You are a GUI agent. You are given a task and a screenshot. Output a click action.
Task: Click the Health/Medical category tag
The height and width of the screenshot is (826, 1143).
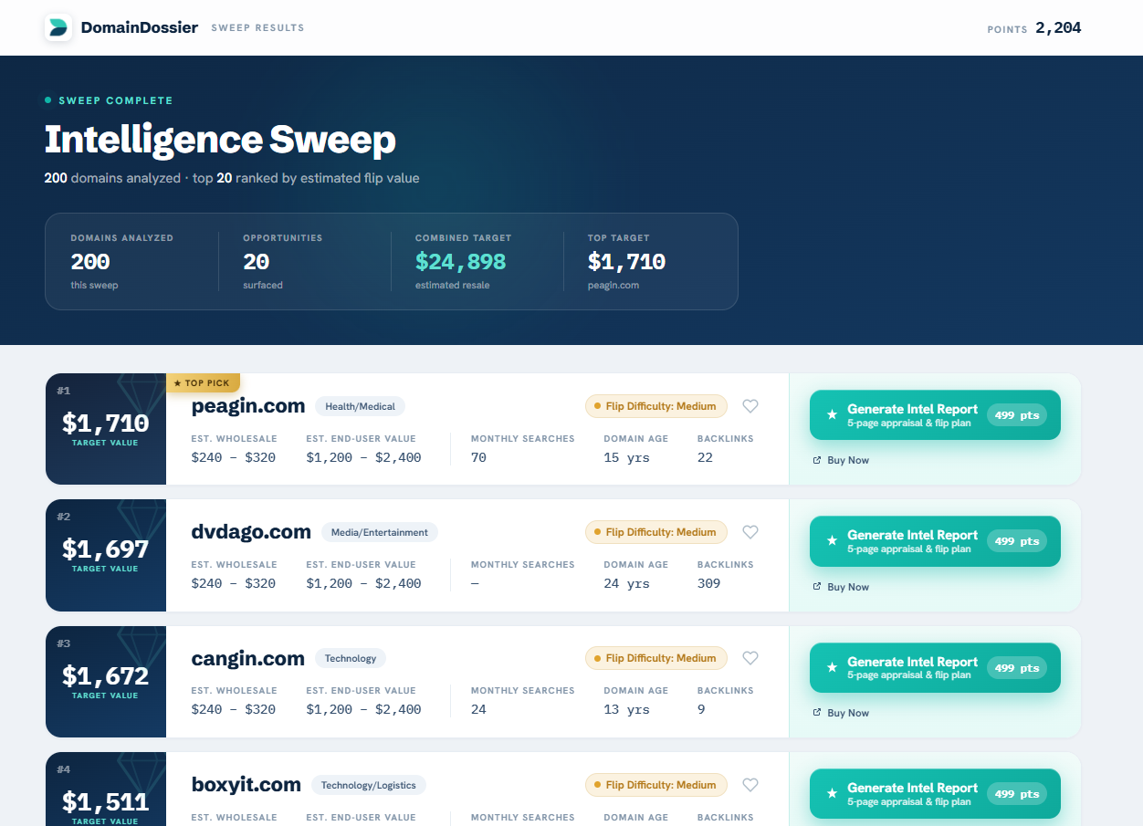361,407
